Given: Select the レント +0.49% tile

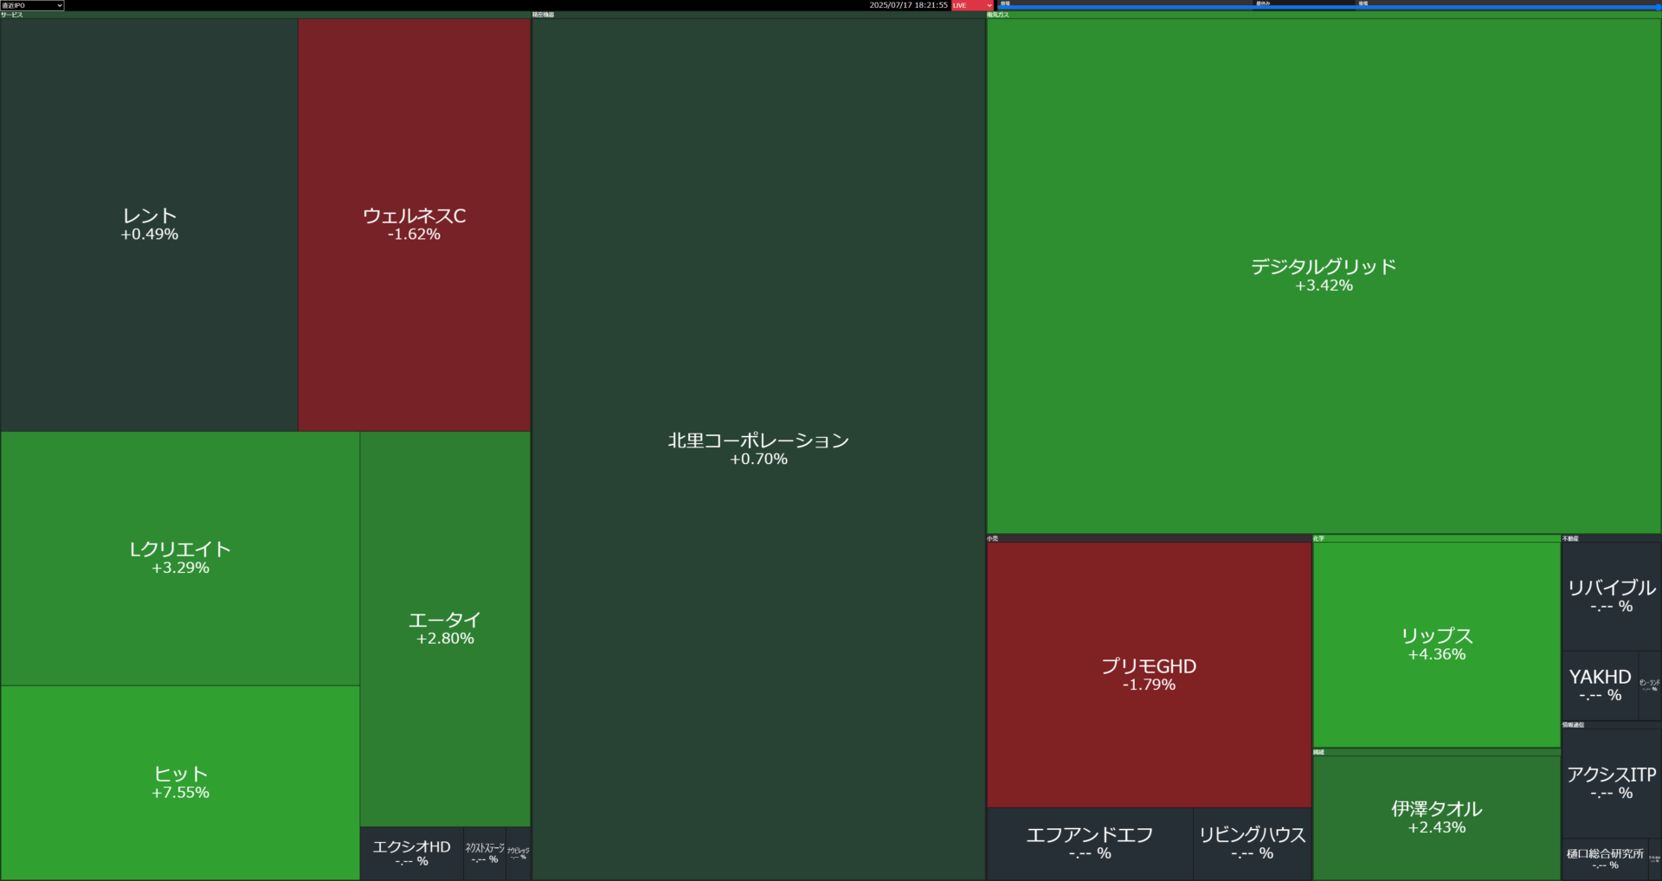Looking at the screenshot, I should (x=149, y=225).
